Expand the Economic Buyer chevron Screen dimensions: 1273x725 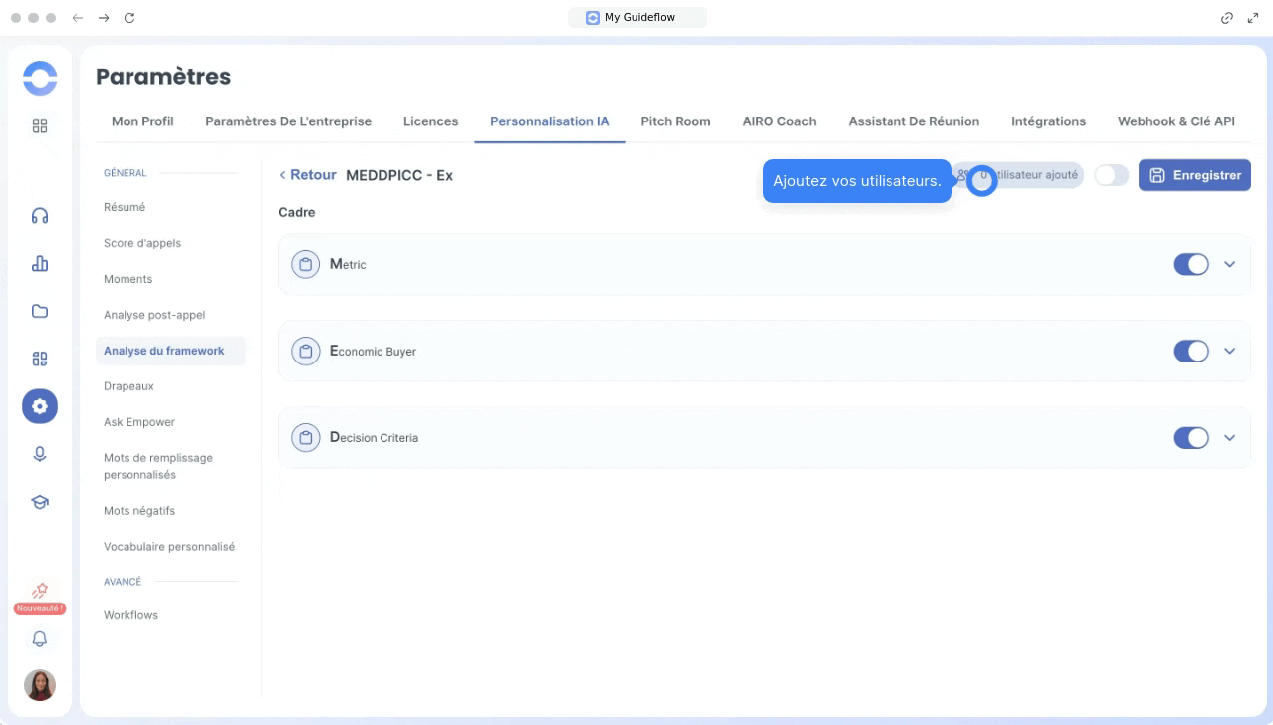(1229, 351)
